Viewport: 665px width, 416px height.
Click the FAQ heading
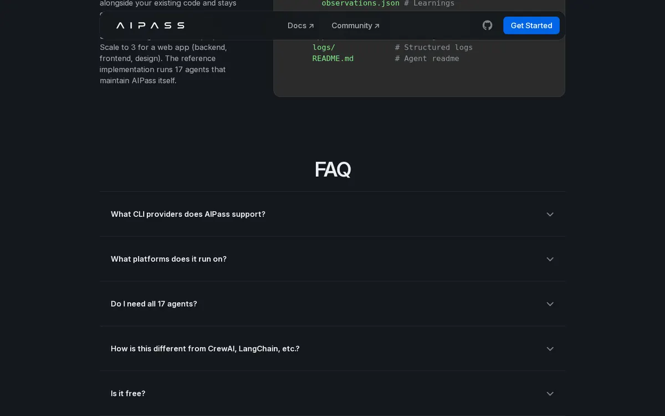click(x=332, y=169)
